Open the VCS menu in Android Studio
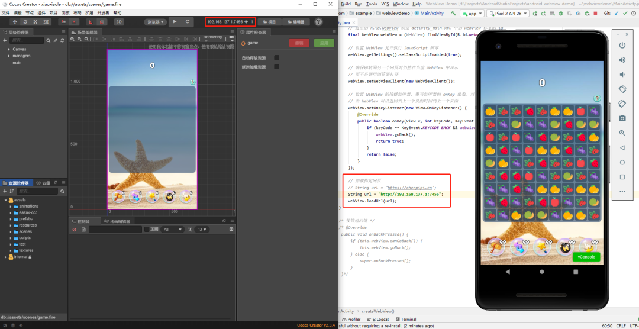This screenshot has height=329, width=639. point(385,4)
